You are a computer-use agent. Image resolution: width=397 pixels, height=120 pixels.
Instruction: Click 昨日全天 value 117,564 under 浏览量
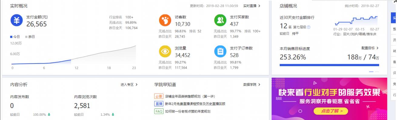[181, 68]
